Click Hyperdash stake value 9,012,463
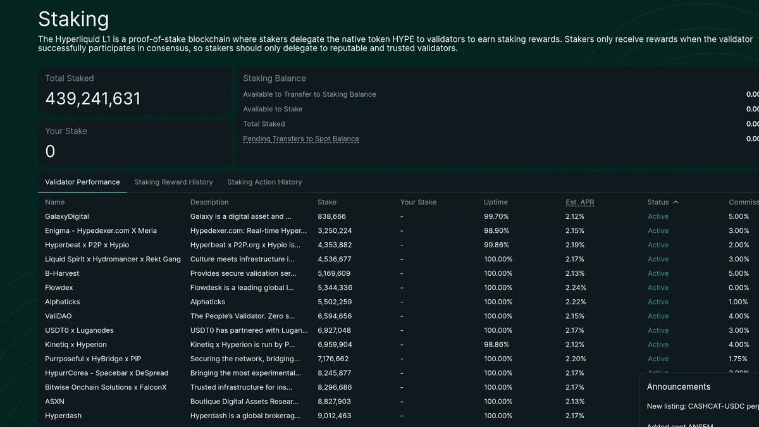The width and height of the screenshot is (759, 427). pos(335,416)
